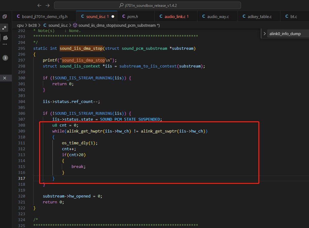Click the Replace All icon
The height and width of the screenshot is (228, 309).
pyautogui.click(x=5, y=38)
